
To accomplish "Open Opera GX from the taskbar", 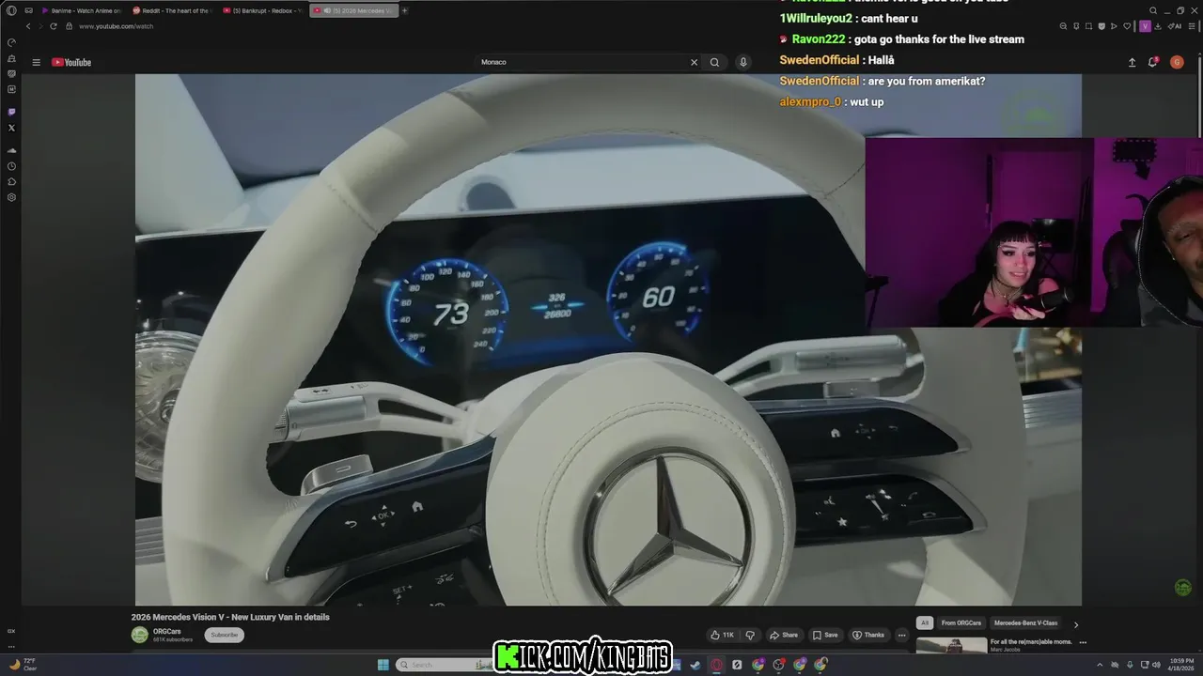I will (716, 665).
